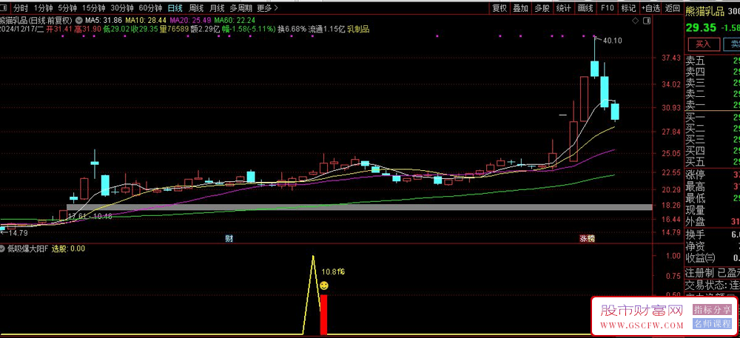Click the 买五 order book row
Viewport: 740px width, 338px height.
(x=713, y=162)
